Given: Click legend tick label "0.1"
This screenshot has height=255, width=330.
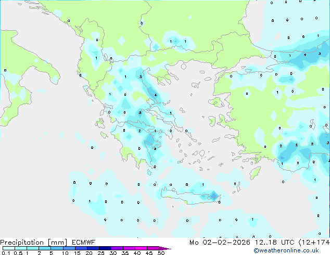Looking at the screenshot, I should 6,253.
